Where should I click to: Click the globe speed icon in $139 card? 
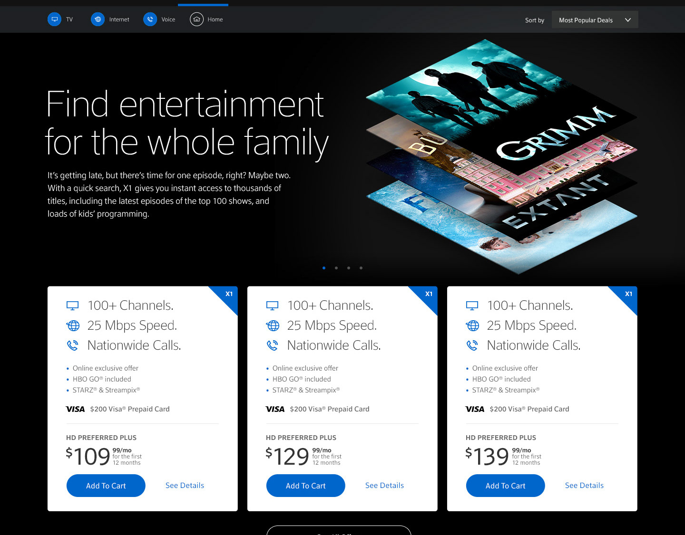(x=472, y=325)
